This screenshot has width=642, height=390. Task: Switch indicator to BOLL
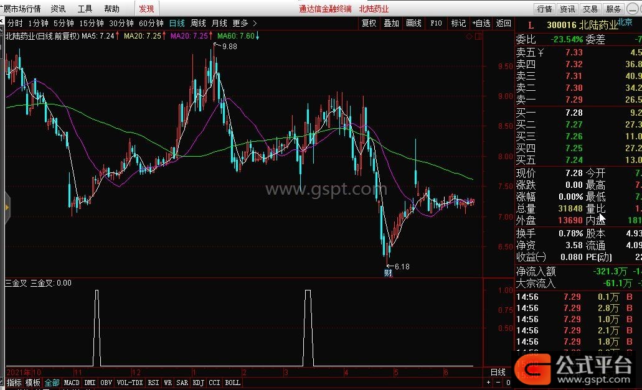pyautogui.click(x=232, y=383)
